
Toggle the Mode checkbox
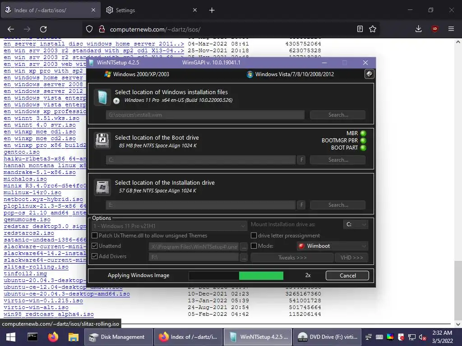(254, 246)
